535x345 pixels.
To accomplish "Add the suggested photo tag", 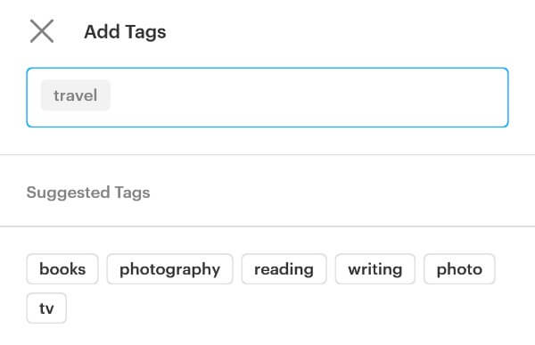I will (x=459, y=269).
